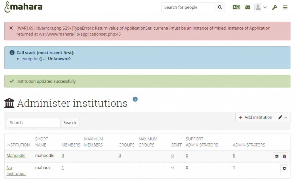The height and width of the screenshot is (179, 295).
Task: Open the hamburger main menu
Action: click(285, 7)
